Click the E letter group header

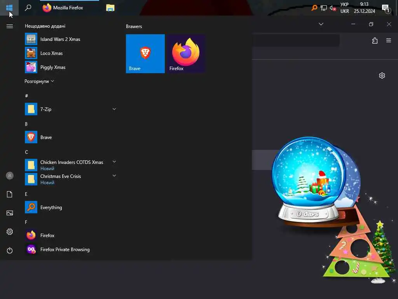click(26, 194)
